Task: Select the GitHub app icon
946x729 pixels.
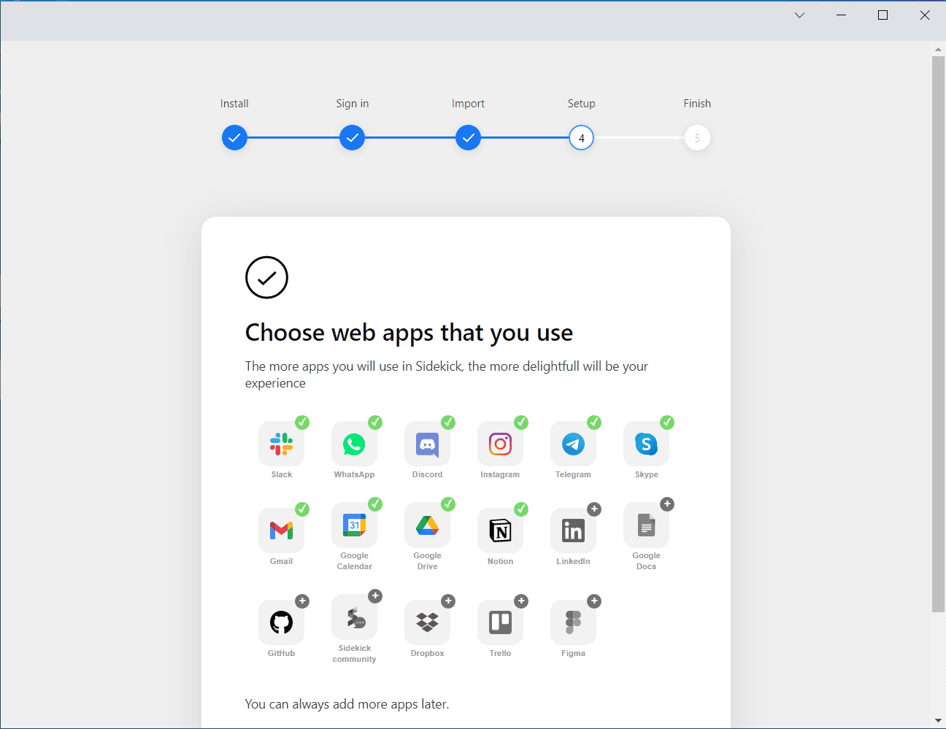Action: coord(281,622)
